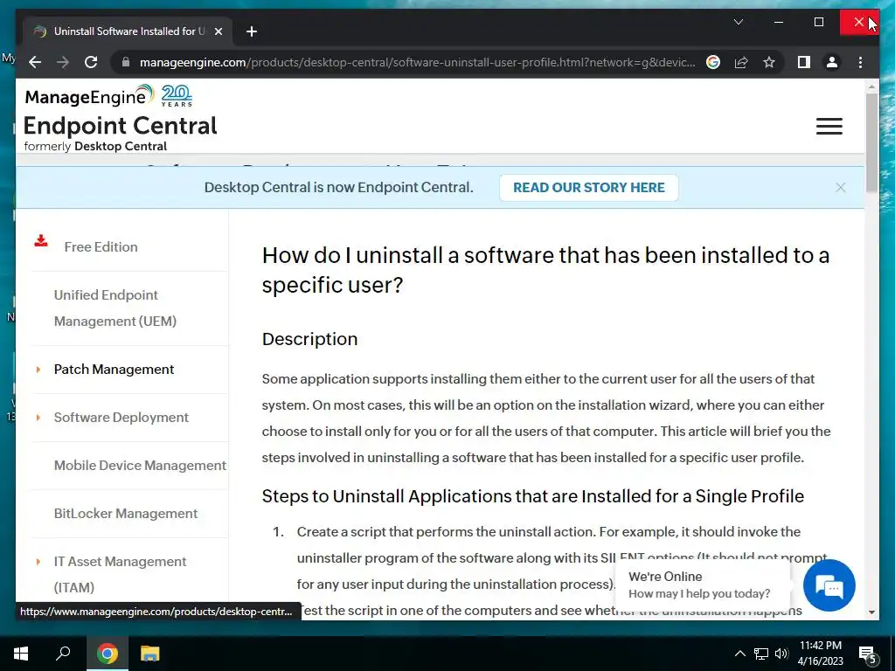This screenshot has width=895, height=671.
Task: Dismiss the Endpoint Central announcement banner
Action: point(840,188)
